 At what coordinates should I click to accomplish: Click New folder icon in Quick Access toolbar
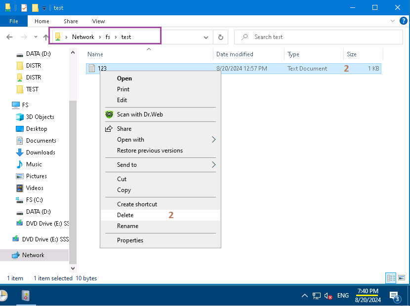pyautogui.click(x=35, y=8)
